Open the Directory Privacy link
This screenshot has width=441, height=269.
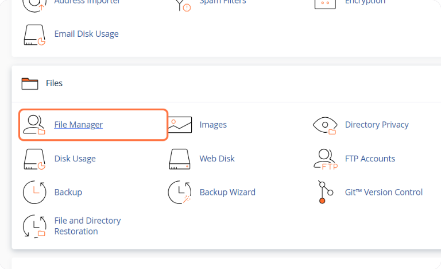[377, 125]
